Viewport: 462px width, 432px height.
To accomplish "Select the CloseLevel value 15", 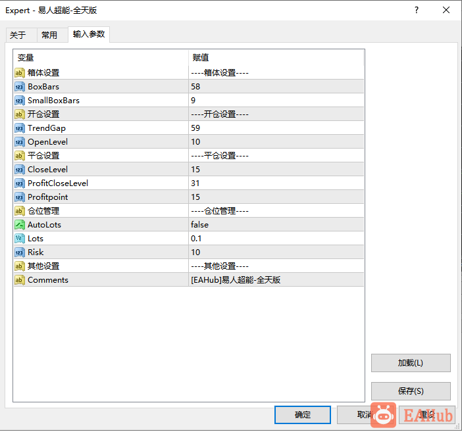I will (x=276, y=170).
